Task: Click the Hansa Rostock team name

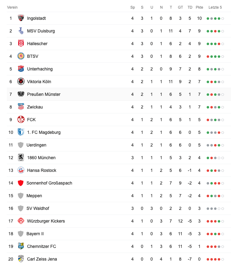Action: pyautogui.click(x=42, y=170)
